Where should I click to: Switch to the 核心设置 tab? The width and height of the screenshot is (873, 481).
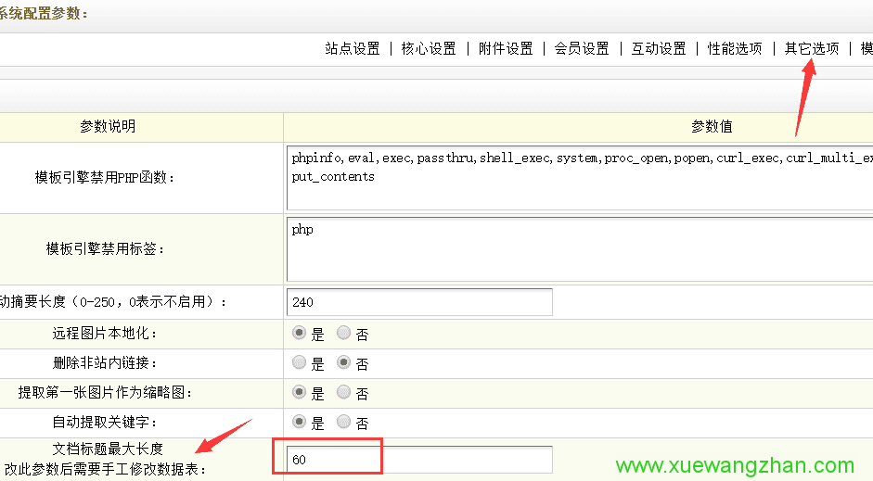click(429, 49)
